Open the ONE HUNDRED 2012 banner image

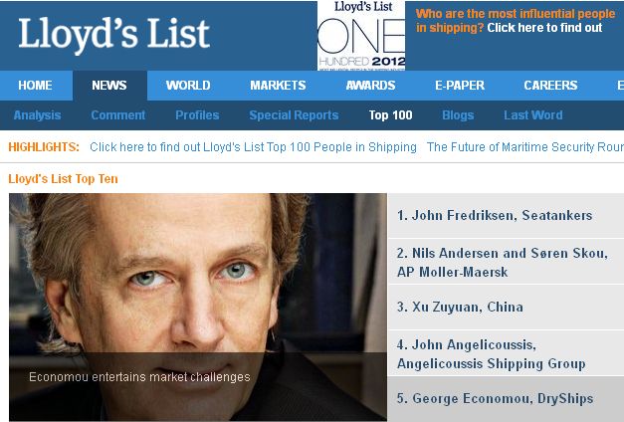click(361, 36)
